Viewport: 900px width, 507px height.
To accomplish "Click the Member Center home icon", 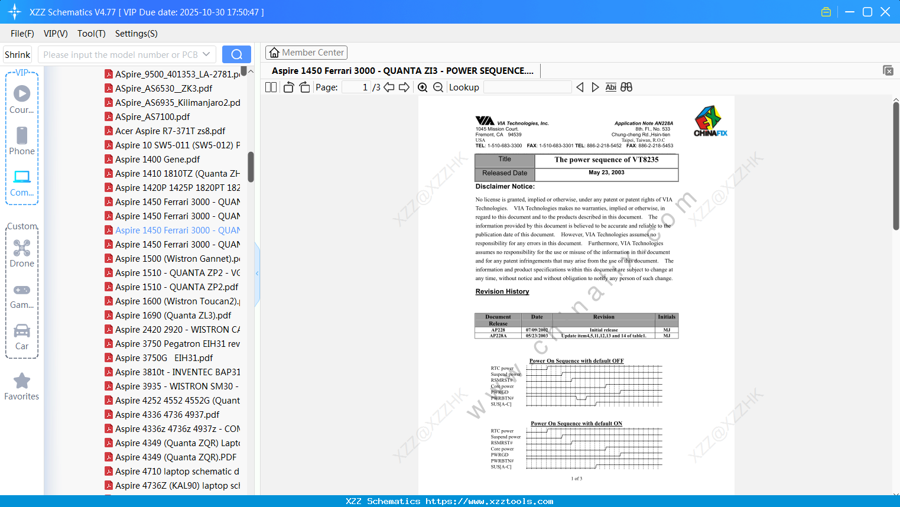I will click(274, 53).
